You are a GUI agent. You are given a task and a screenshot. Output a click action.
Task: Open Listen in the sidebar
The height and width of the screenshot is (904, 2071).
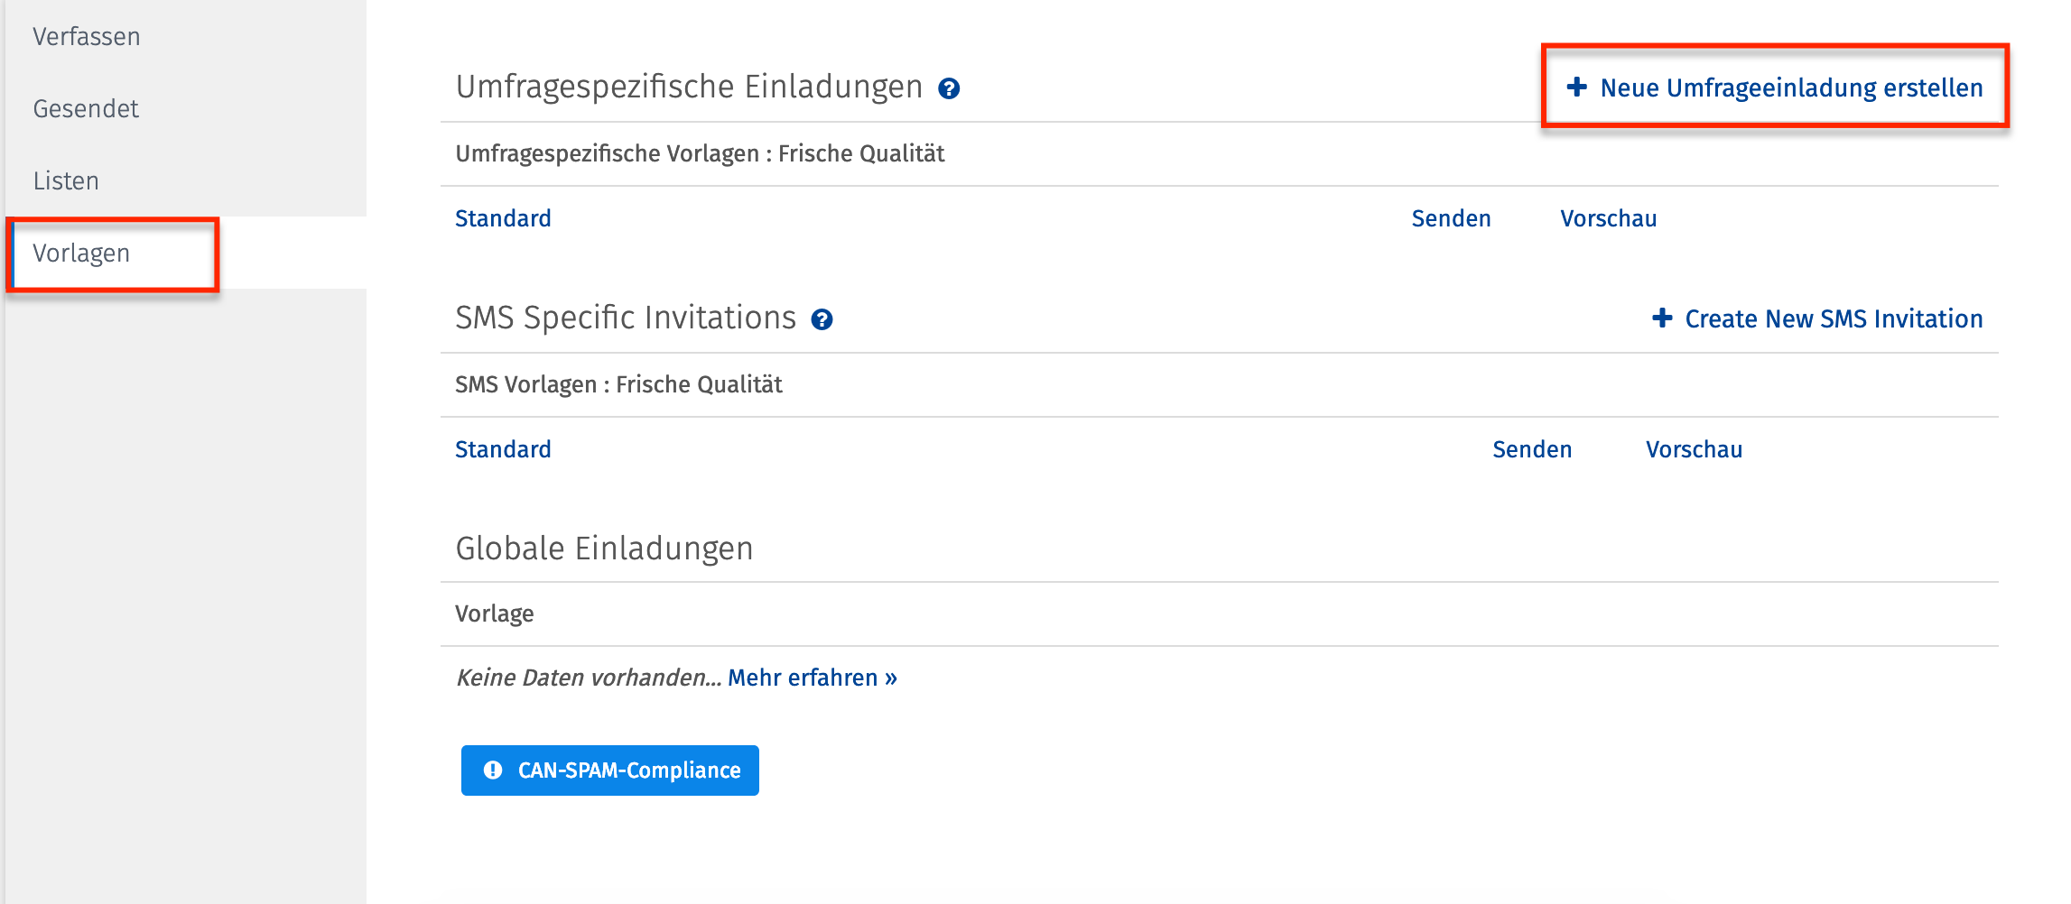[x=66, y=181]
